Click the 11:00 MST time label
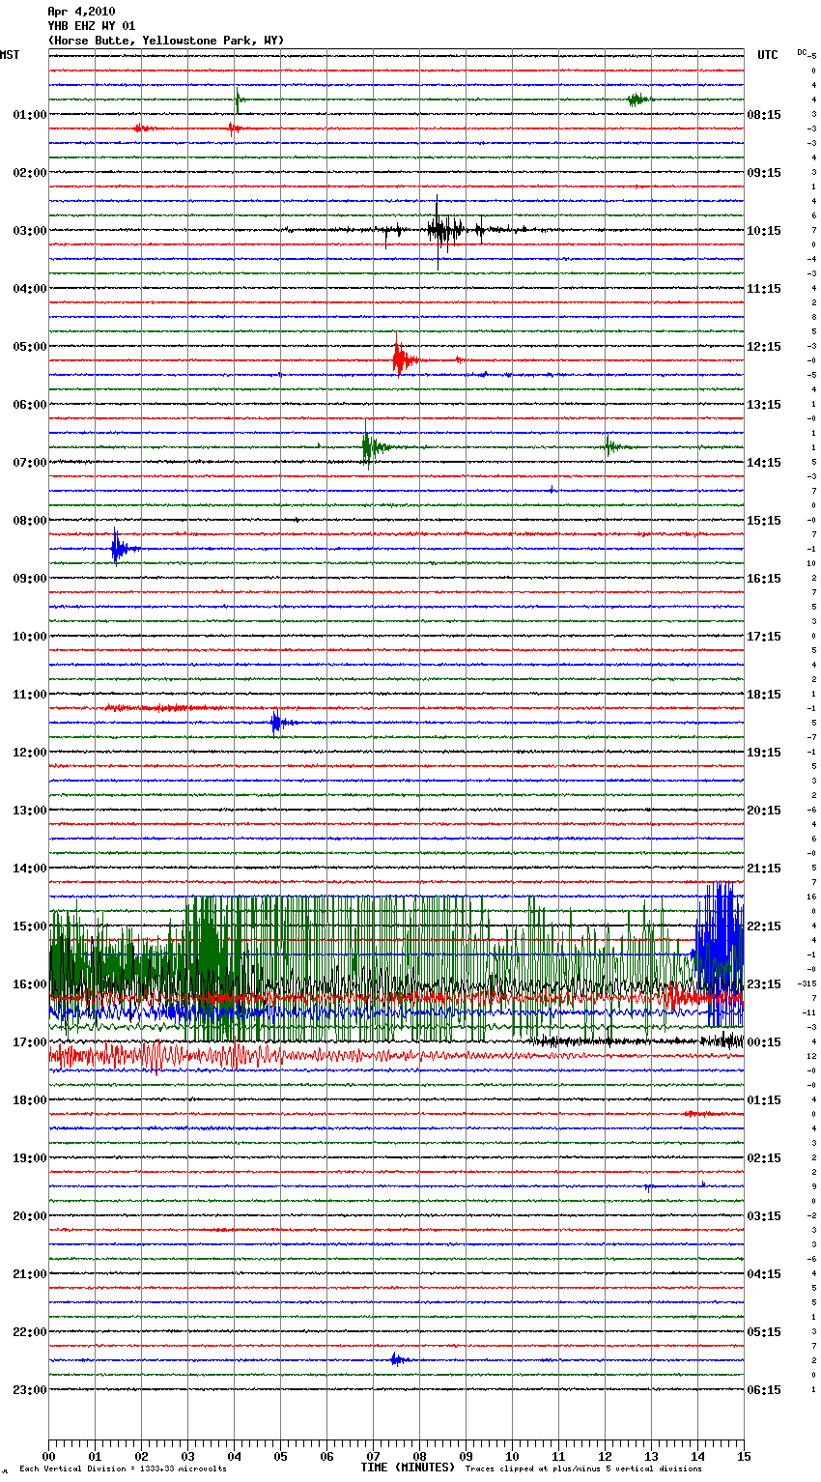The height and width of the screenshot is (1482, 821). tap(30, 695)
